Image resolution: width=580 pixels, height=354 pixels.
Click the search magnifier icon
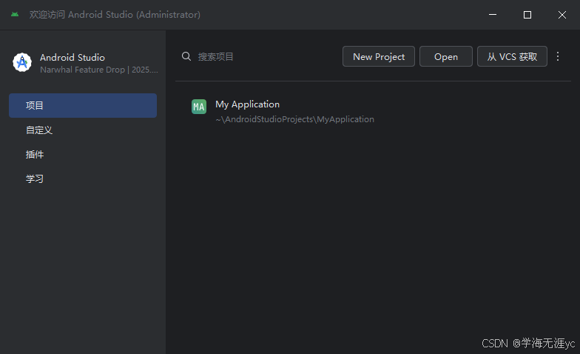[186, 56]
